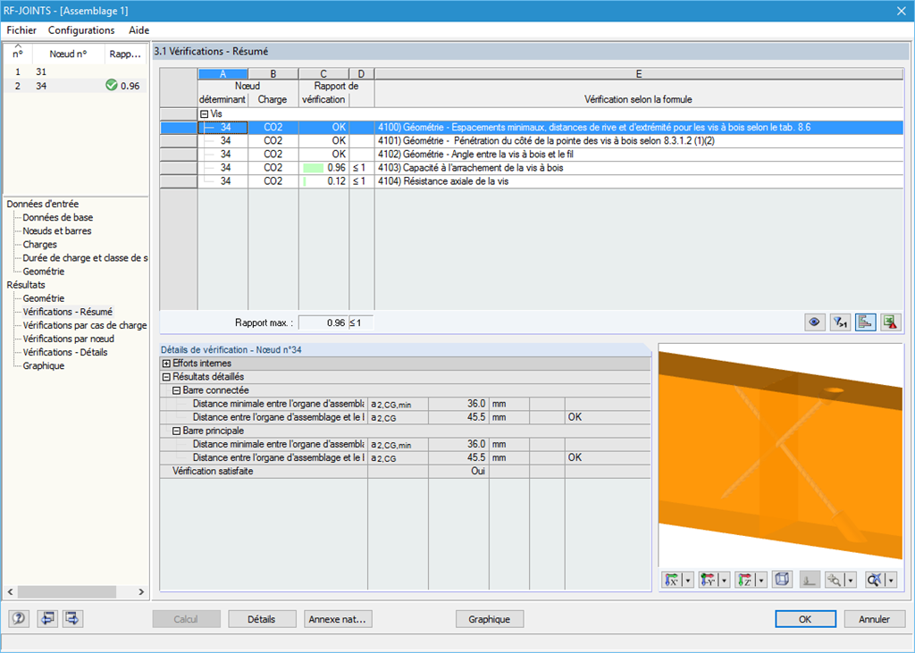Click green 0.96 ratio bar cell

[323, 167]
